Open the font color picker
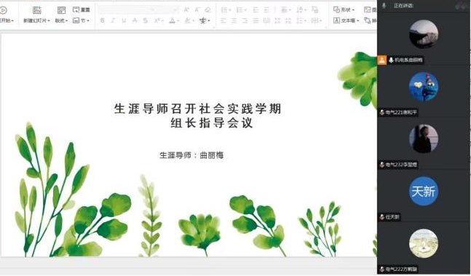 (x=173, y=20)
